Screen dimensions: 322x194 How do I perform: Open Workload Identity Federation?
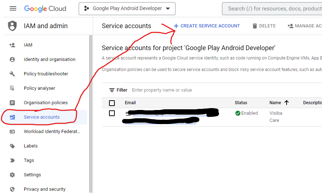tap(52, 132)
